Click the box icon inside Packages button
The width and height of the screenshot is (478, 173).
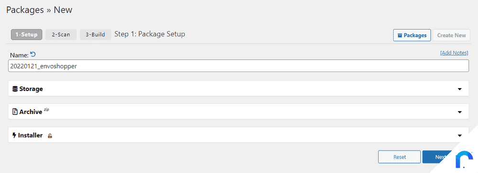[x=400, y=35]
